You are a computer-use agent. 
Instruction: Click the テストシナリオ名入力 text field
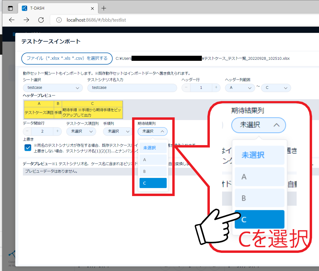point(132,88)
